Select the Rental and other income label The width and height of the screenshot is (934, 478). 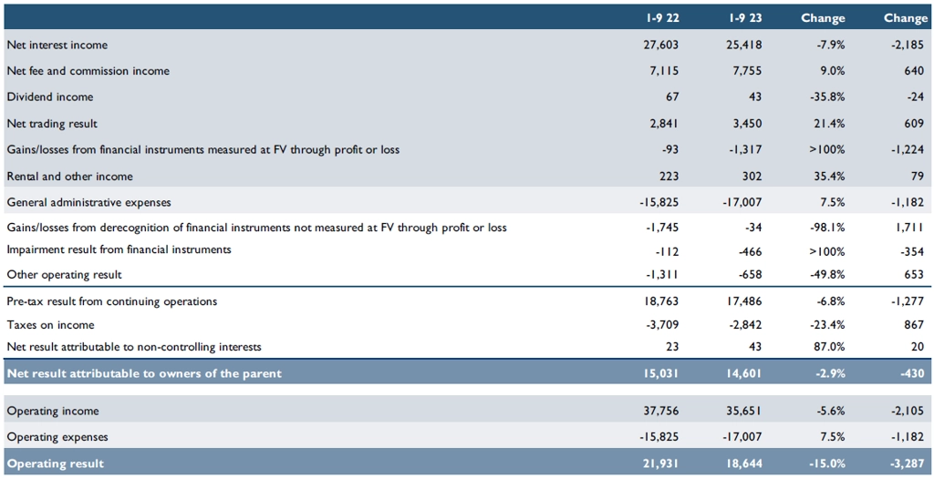pos(69,176)
